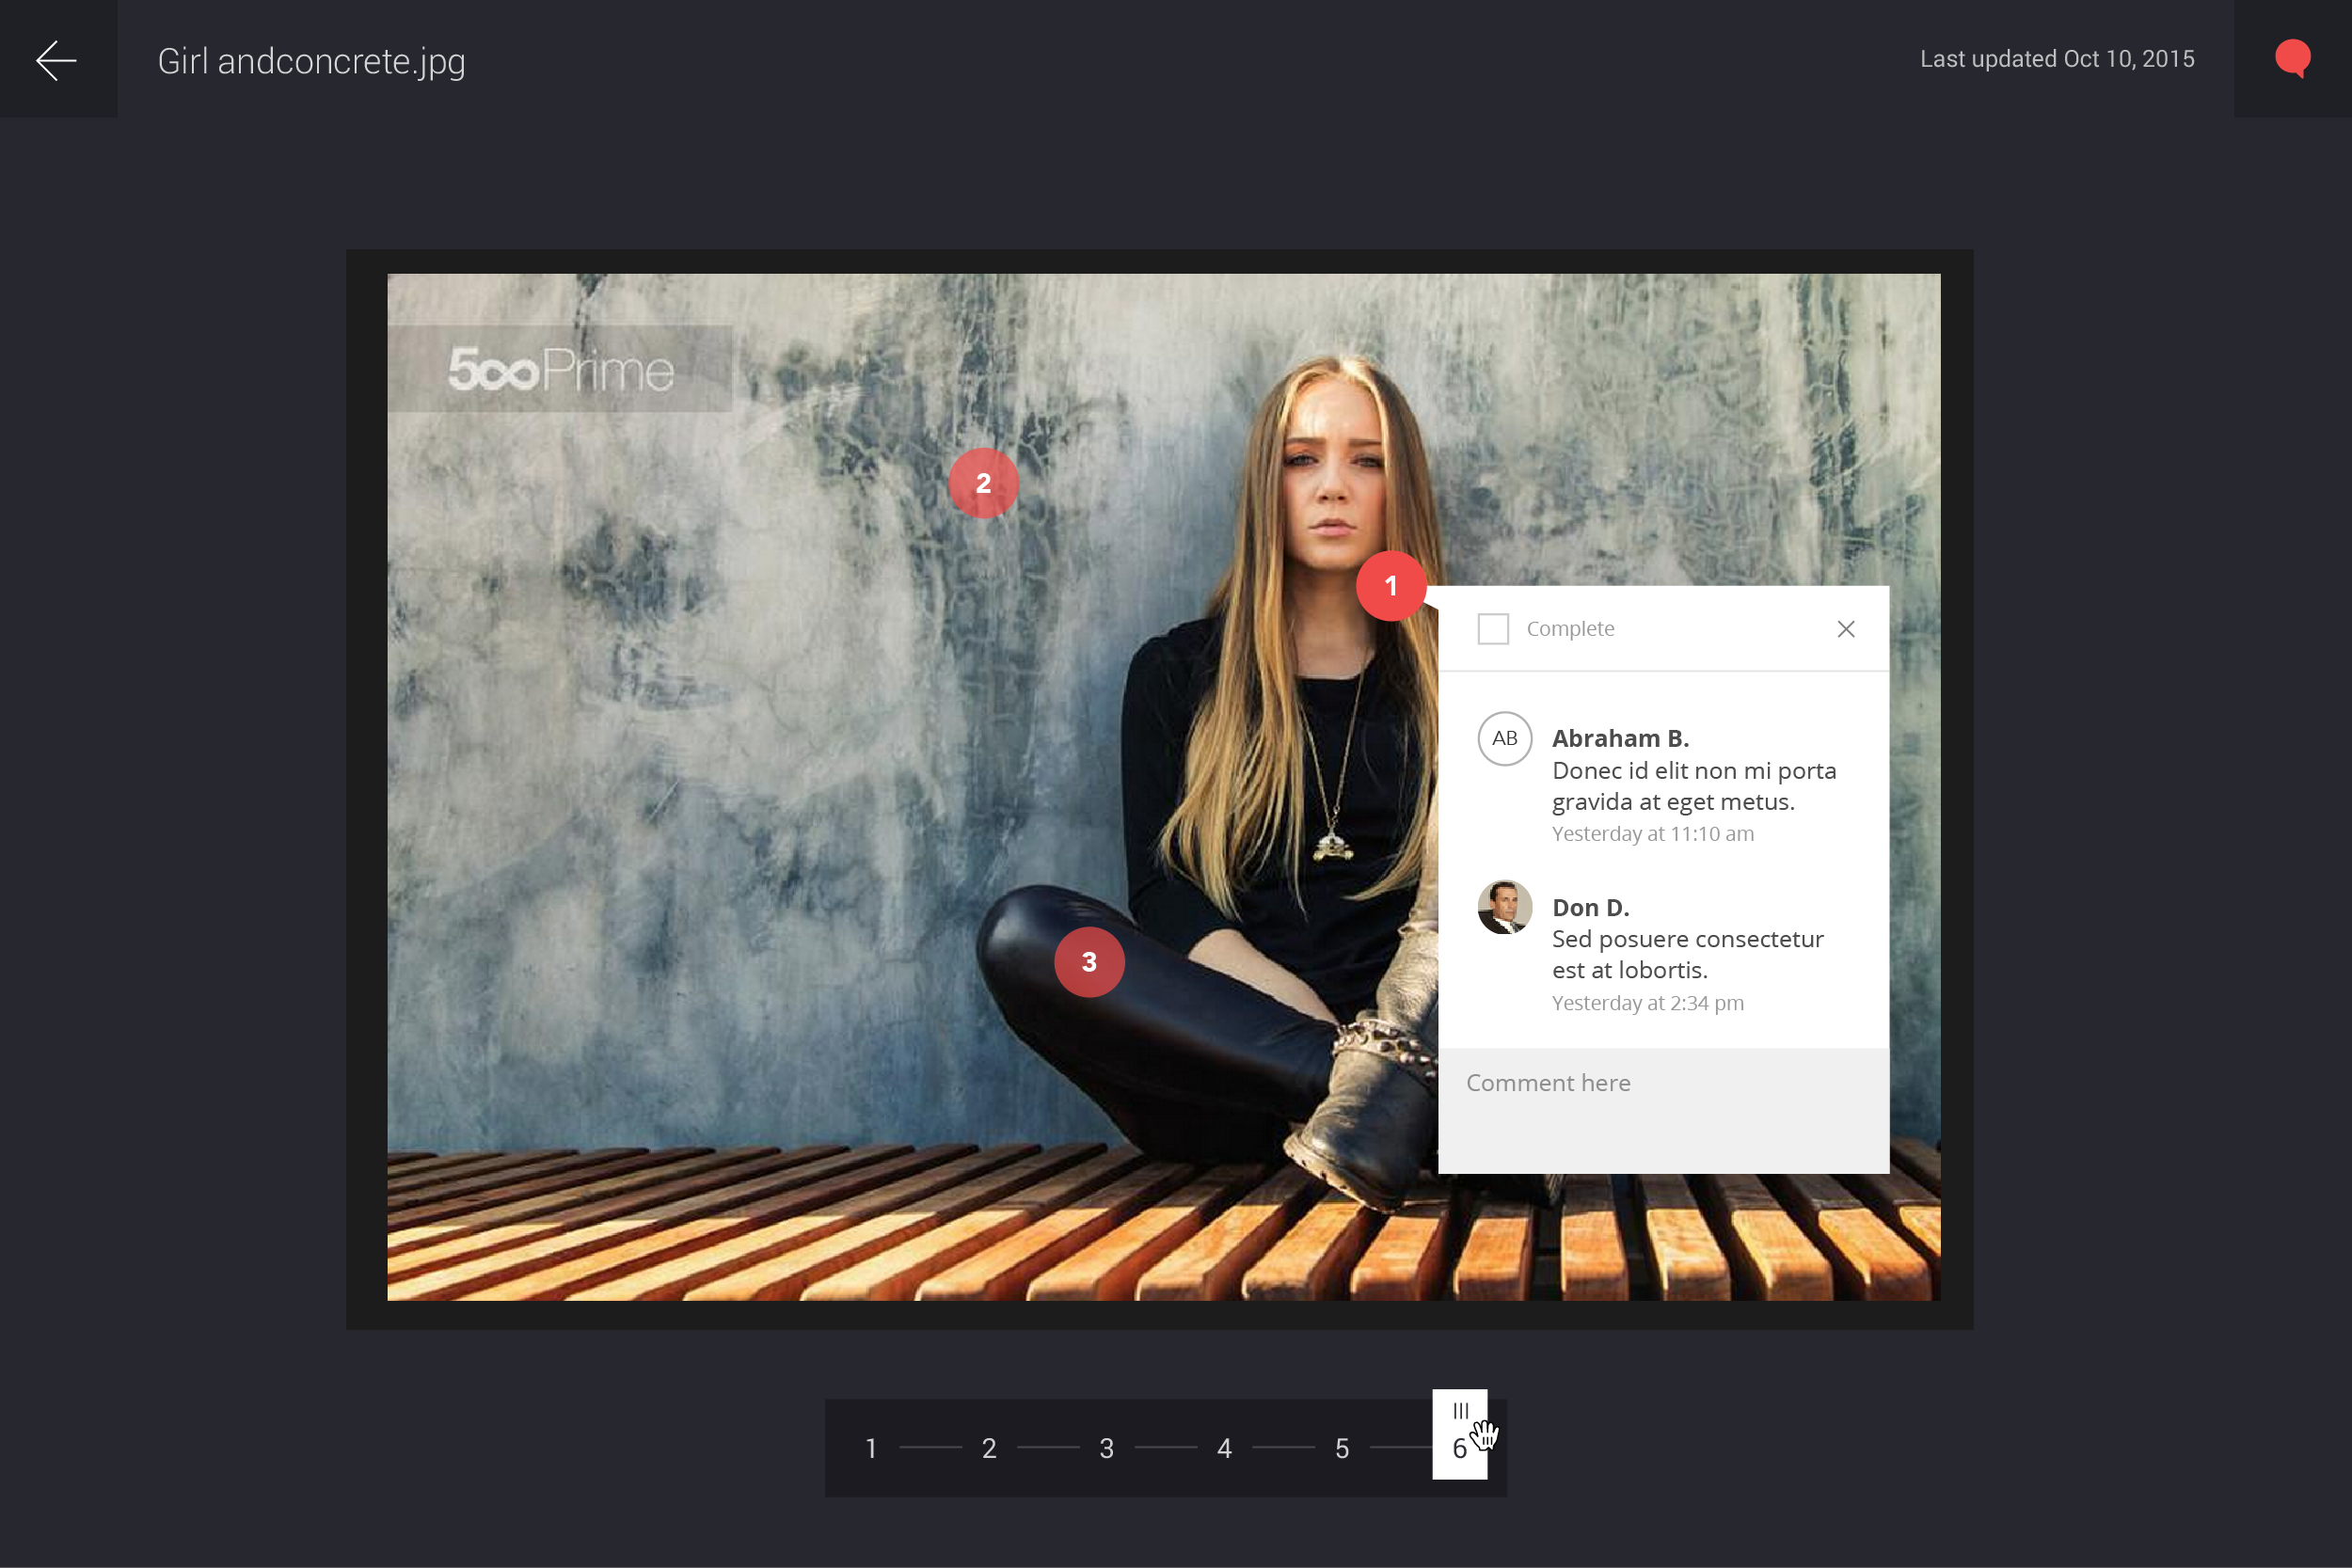The height and width of the screenshot is (1568, 2352).
Task: Click the filename Girl andconcrete.jpg
Action: (x=312, y=60)
